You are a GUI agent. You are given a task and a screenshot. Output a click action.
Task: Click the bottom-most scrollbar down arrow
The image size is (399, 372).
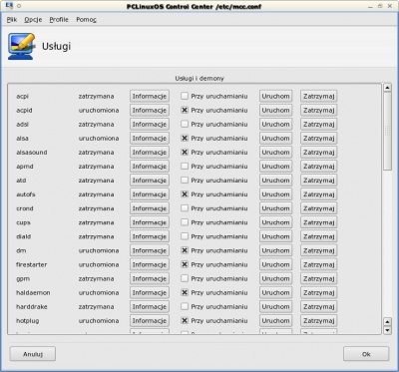pyautogui.click(x=387, y=330)
